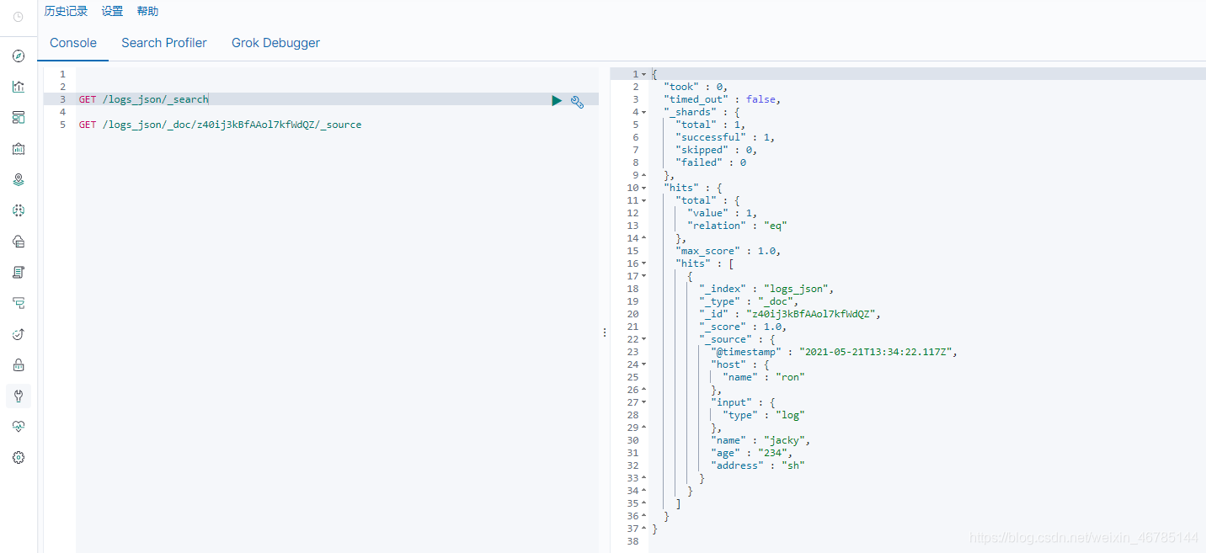Show recently viewed items via clock icon
Screen dimensions: 1206x553
click(18, 17)
